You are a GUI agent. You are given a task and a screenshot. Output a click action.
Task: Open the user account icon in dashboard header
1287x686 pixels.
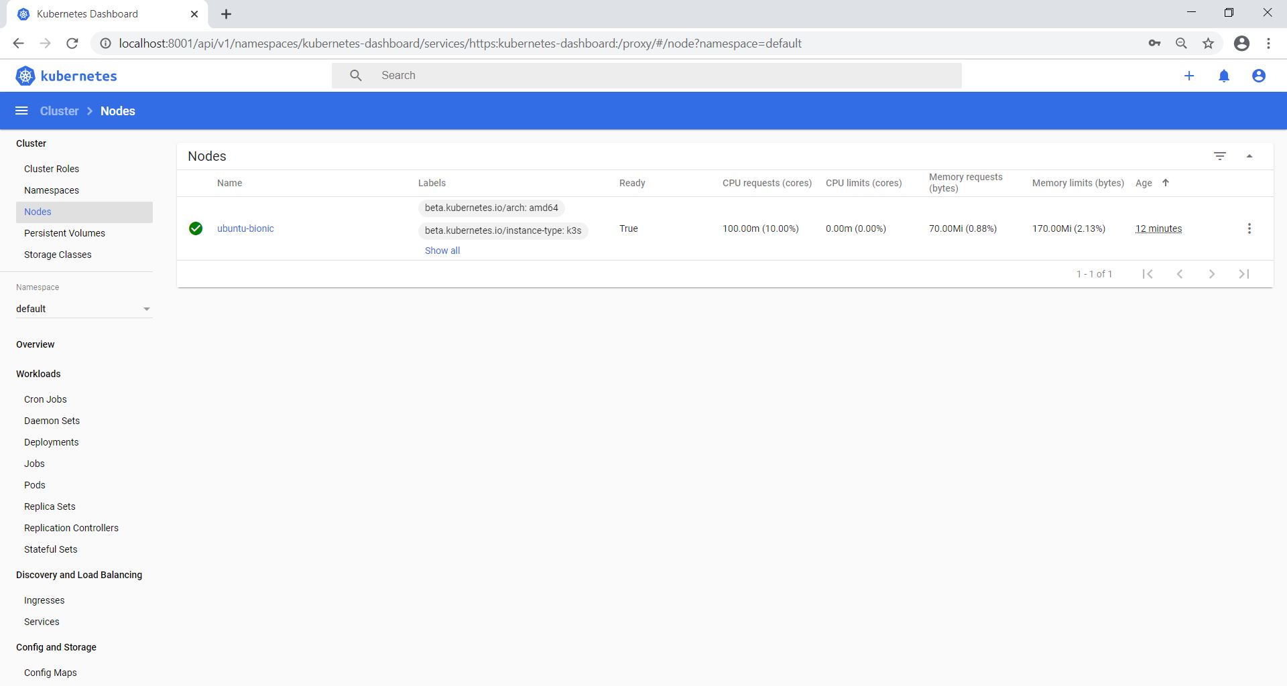pos(1259,76)
